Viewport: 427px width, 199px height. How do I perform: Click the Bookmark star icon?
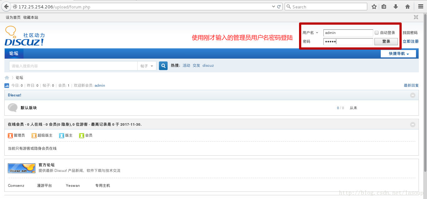[374, 7]
